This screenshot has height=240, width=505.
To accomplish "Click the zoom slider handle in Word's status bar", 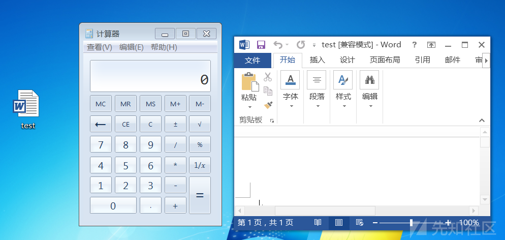I will (412, 223).
